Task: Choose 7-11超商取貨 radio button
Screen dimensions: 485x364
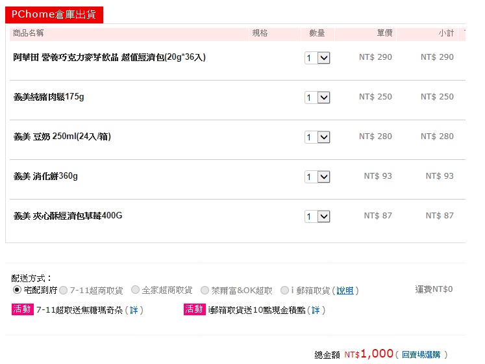Action: click(63, 290)
